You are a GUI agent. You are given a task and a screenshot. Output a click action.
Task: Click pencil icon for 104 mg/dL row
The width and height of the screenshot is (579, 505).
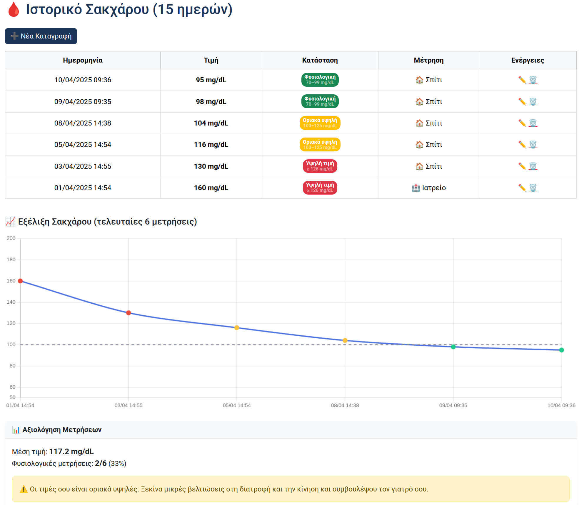point(522,123)
